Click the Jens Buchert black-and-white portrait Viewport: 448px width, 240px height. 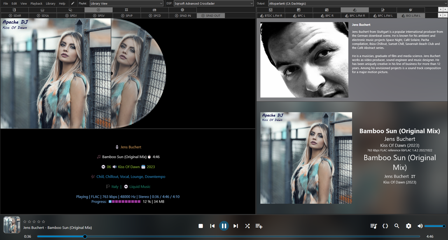[x=304, y=60]
